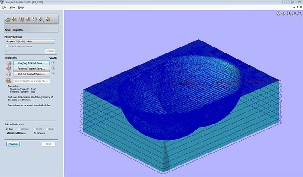
Task: Toggle Roughing Toolpath visibility checkbox
Action: tap(53, 63)
